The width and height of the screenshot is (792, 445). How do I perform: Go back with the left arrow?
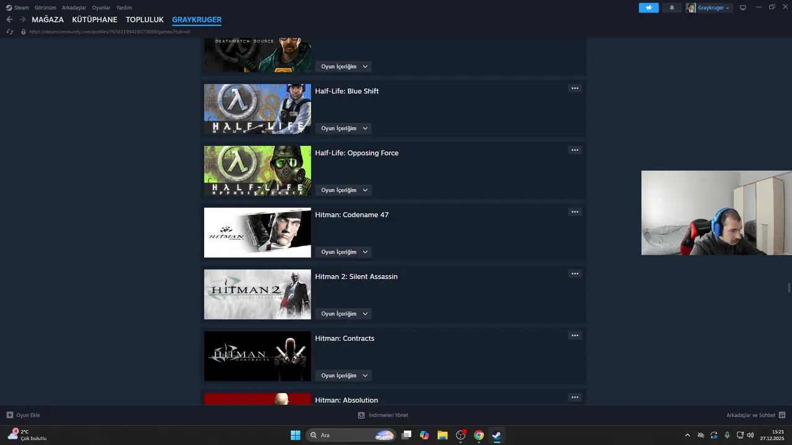tap(9, 20)
